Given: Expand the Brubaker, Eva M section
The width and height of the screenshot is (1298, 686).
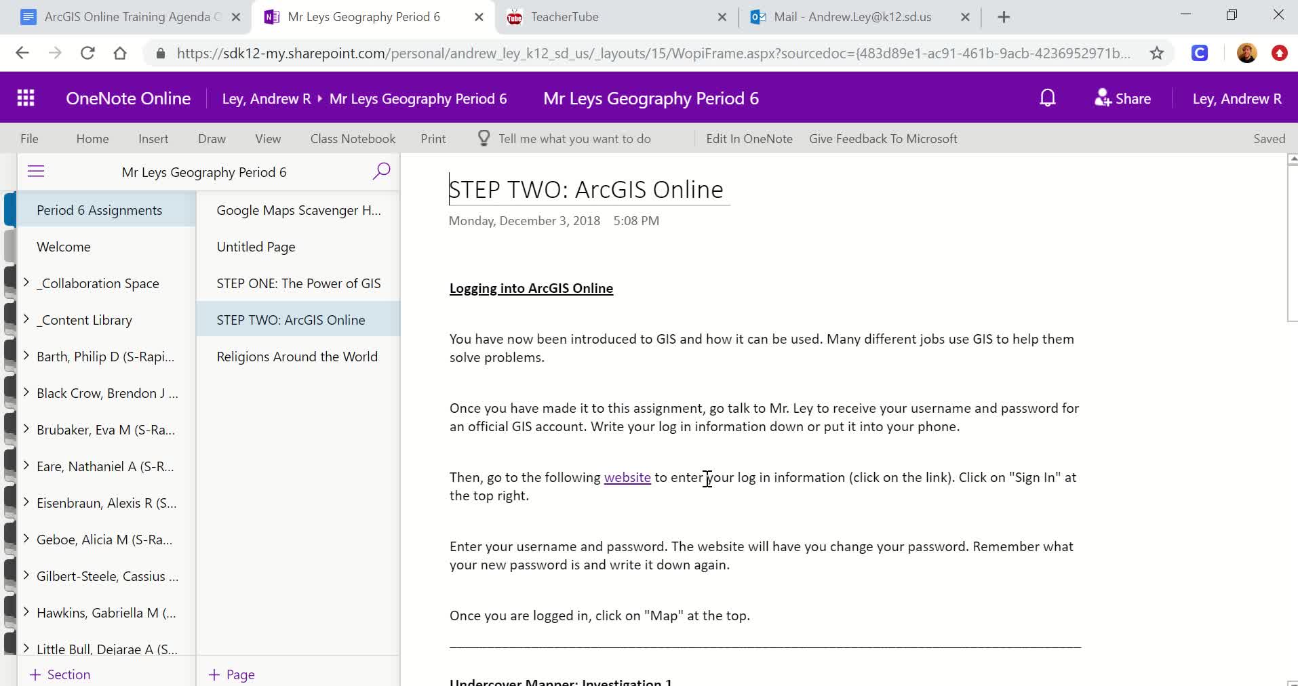Looking at the screenshot, I should pos(26,428).
